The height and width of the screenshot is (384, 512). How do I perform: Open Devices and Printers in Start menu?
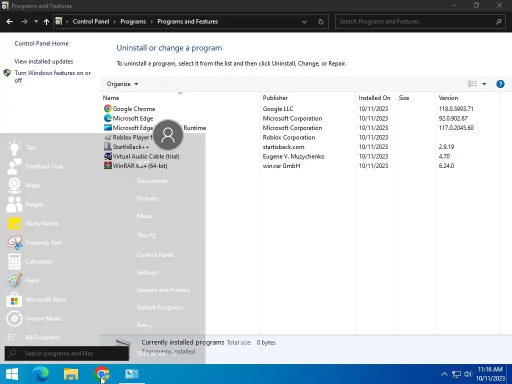163,290
